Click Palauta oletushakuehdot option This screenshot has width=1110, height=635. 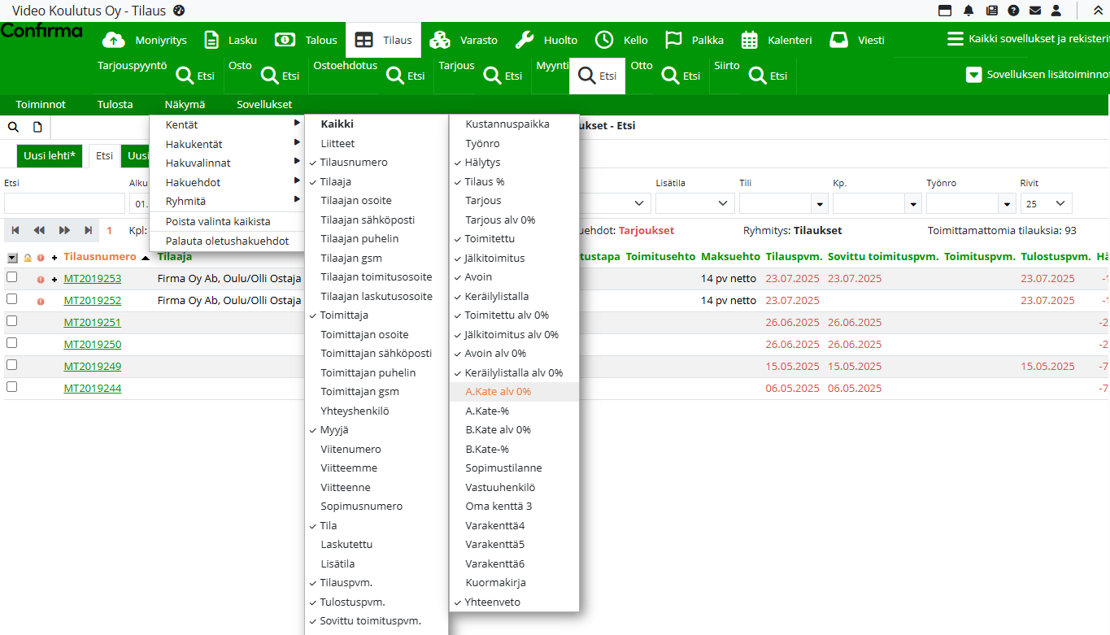point(227,241)
